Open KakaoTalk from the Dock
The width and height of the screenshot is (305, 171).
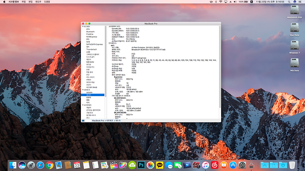[160, 165]
